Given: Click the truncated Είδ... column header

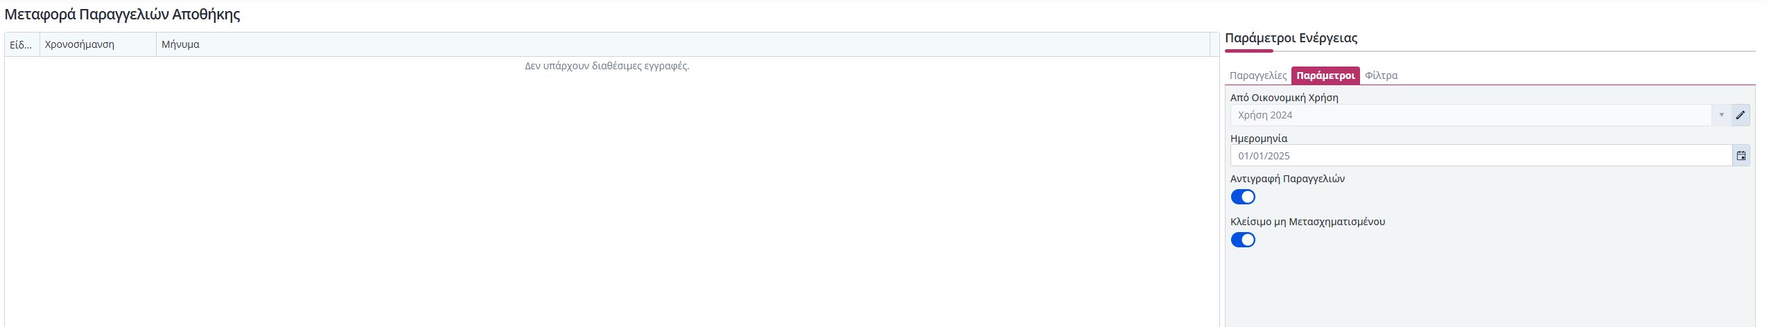Looking at the screenshot, I should [21, 44].
